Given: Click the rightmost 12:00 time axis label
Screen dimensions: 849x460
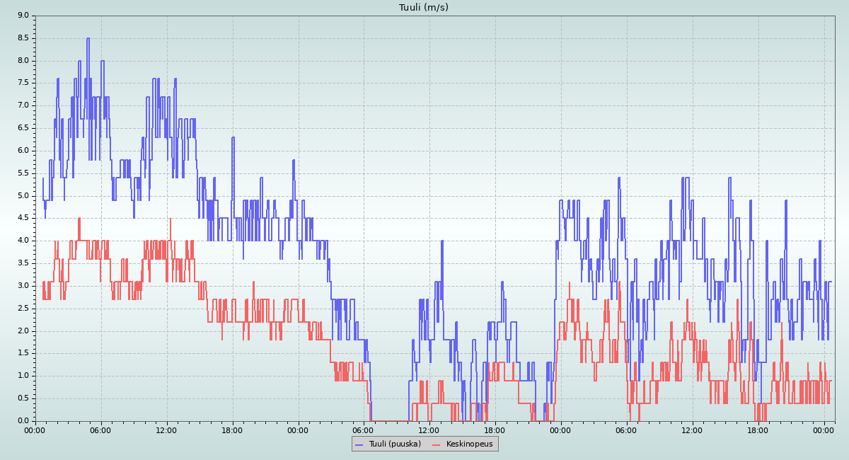Looking at the screenshot, I should pos(693,430).
